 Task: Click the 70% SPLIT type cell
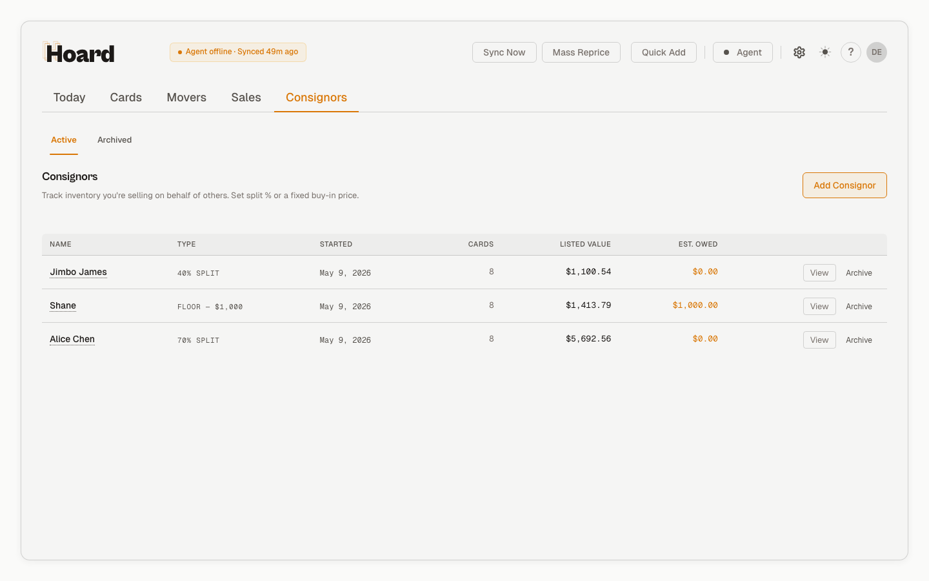199,340
